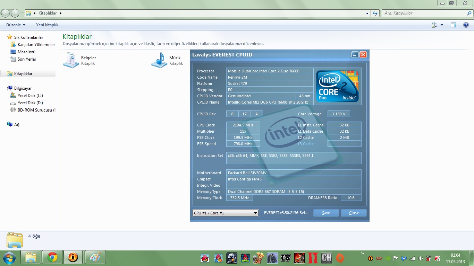Go back in Explorer navigation

[x=5, y=13]
